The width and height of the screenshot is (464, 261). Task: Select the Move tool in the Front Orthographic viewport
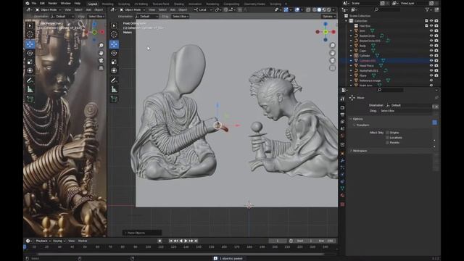coord(114,44)
